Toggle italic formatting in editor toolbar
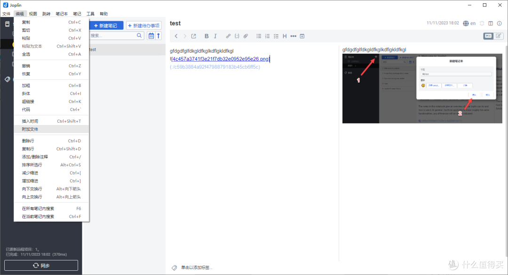The image size is (508, 275). pos(215,36)
